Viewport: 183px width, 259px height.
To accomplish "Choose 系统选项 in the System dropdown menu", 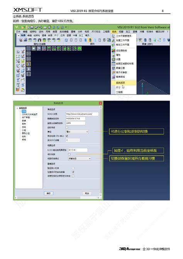I will pos(124,82).
